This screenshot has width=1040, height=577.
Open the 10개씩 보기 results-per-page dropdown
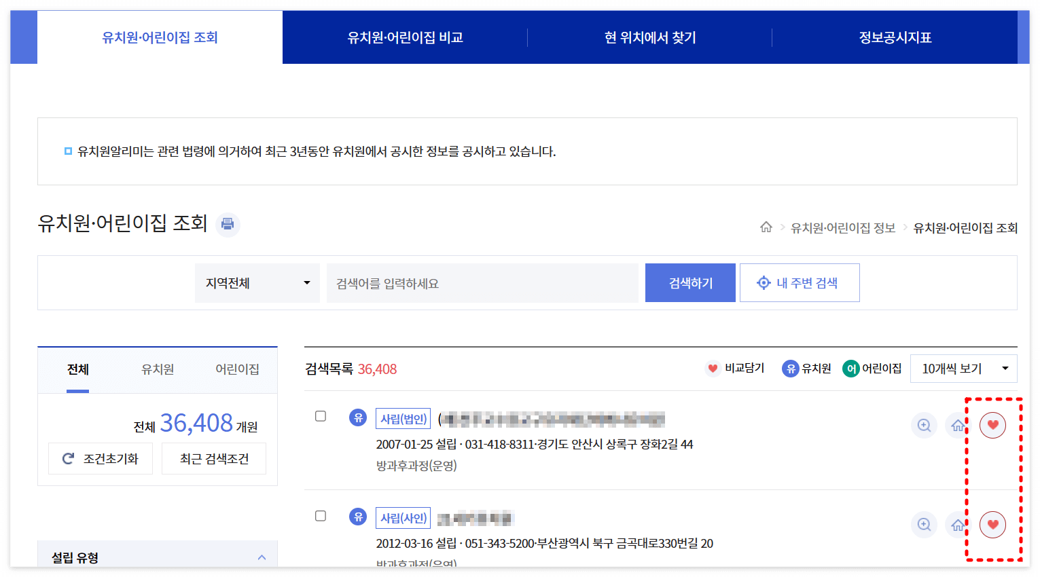click(963, 368)
